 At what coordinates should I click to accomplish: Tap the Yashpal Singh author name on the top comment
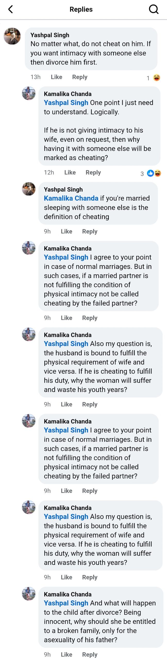pyautogui.click(x=50, y=35)
